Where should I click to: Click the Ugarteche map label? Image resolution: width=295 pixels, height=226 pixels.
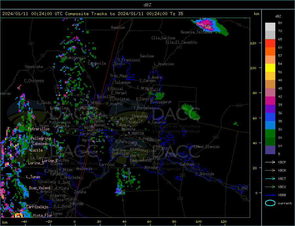pos(88,152)
